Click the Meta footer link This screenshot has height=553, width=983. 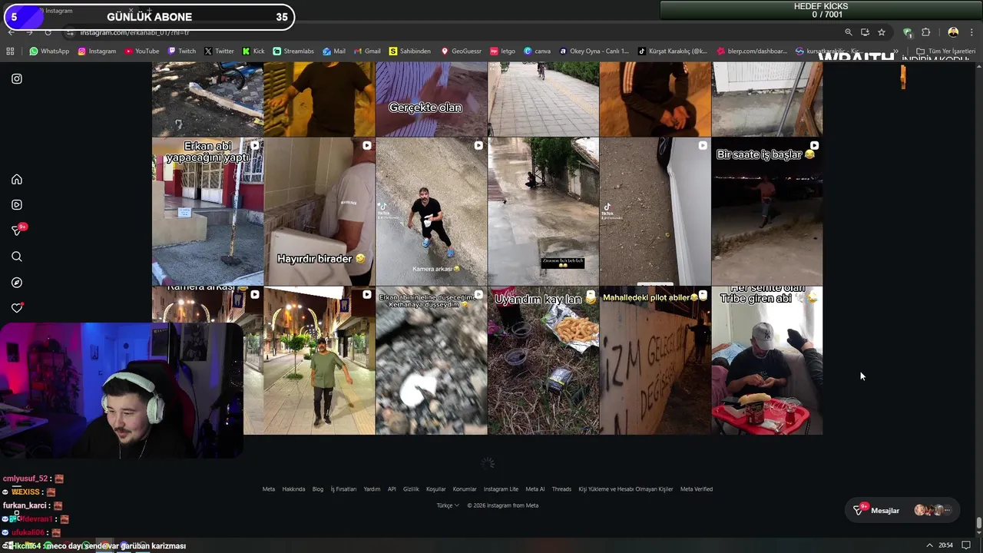(269, 489)
